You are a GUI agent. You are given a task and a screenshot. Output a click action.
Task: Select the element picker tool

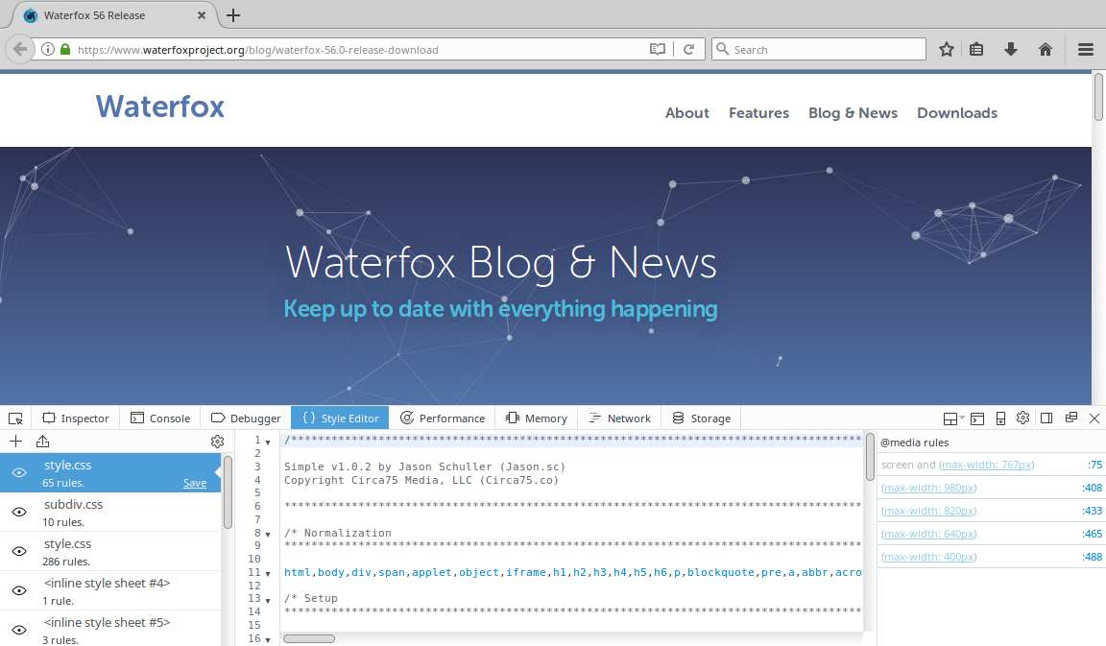(15, 418)
